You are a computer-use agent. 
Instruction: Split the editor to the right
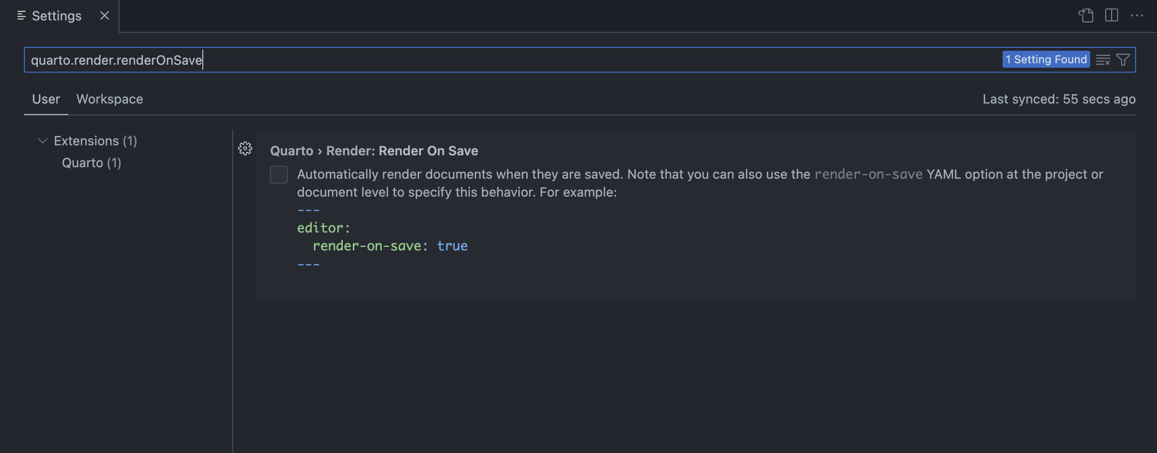1112,15
